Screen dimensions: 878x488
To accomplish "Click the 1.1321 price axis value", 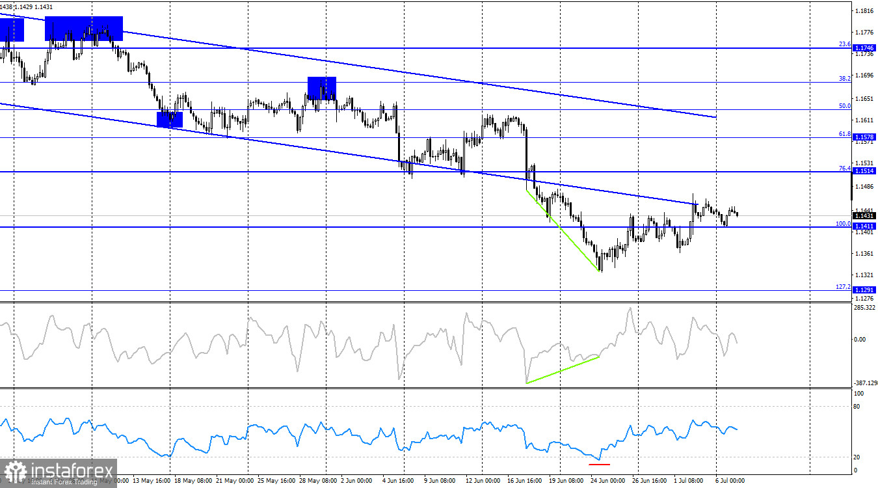I will 866,275.
